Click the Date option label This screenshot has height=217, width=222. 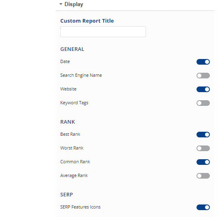click(65, 61)
